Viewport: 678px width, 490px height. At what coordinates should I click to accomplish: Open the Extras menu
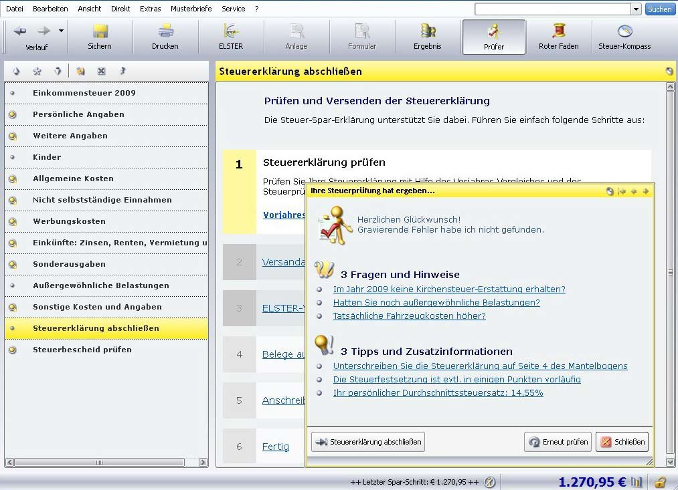tap(150, 9)
